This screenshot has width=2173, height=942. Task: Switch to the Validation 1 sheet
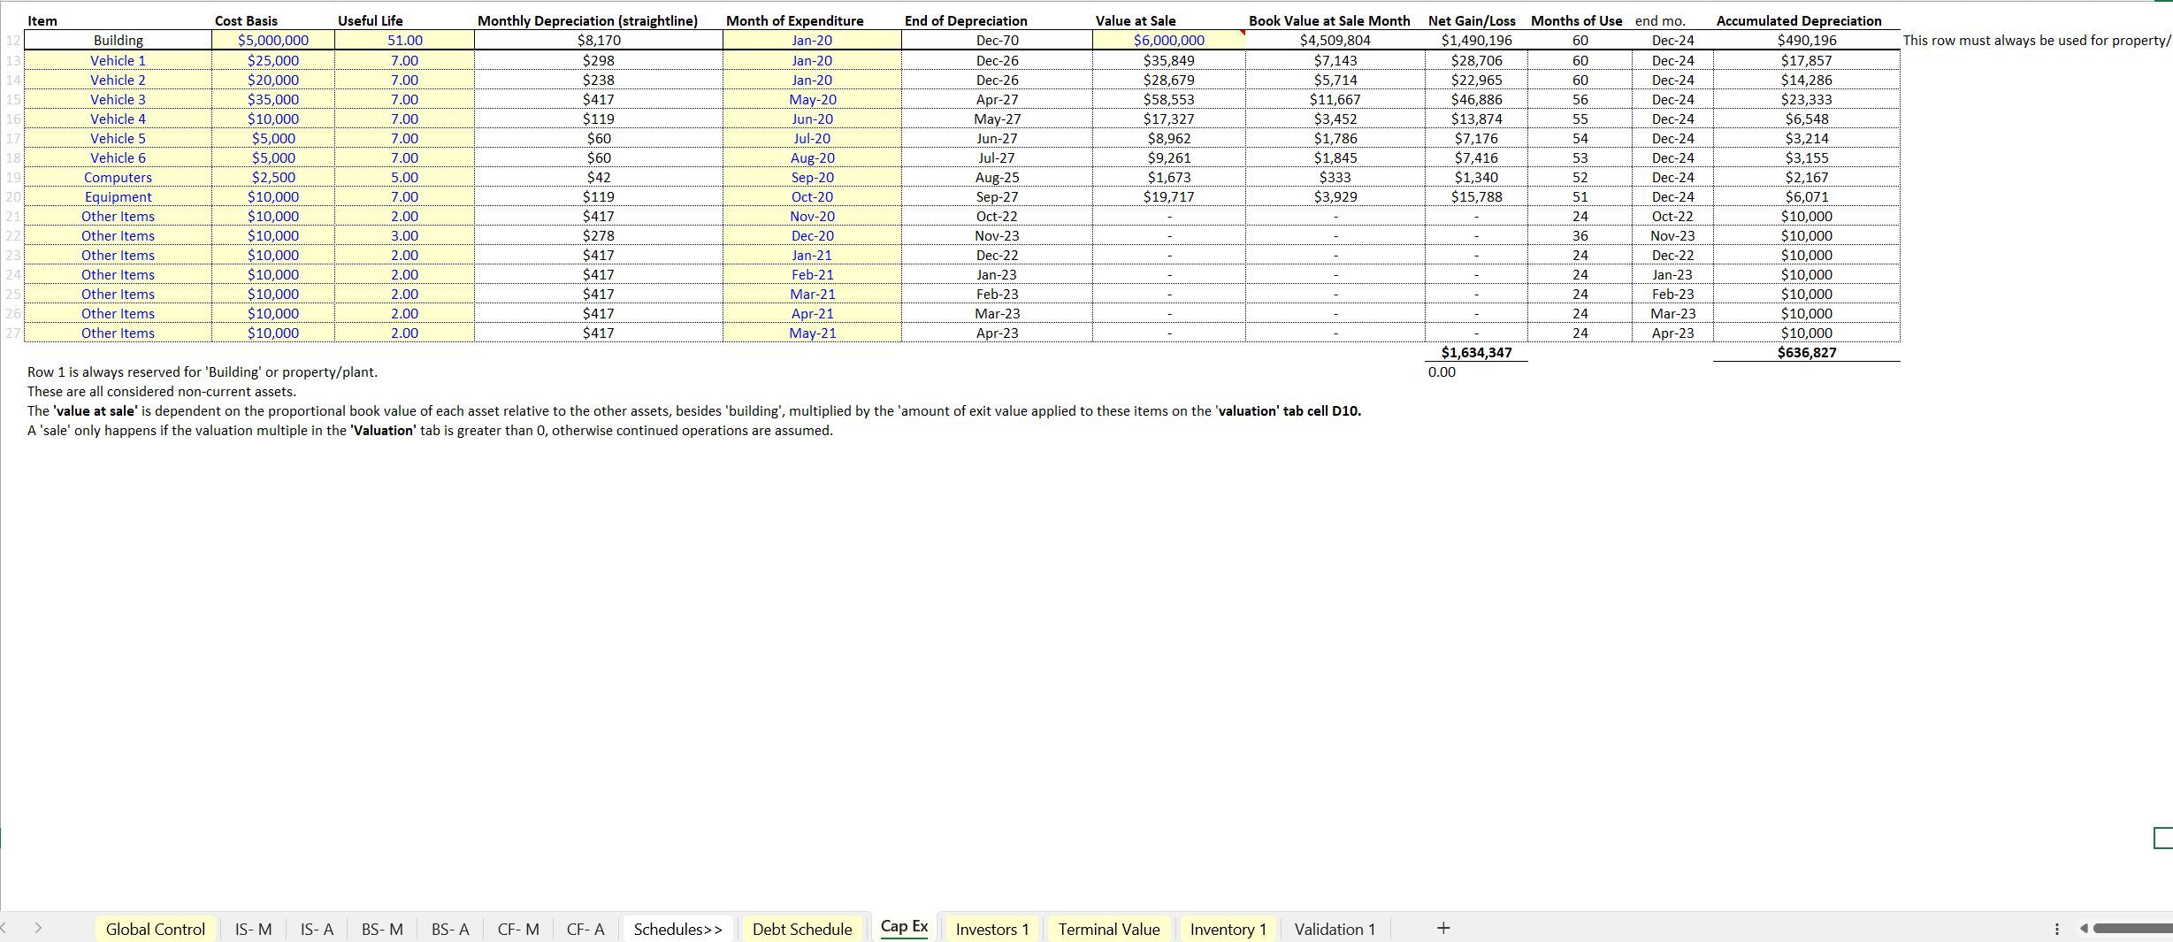[1335, 929]
